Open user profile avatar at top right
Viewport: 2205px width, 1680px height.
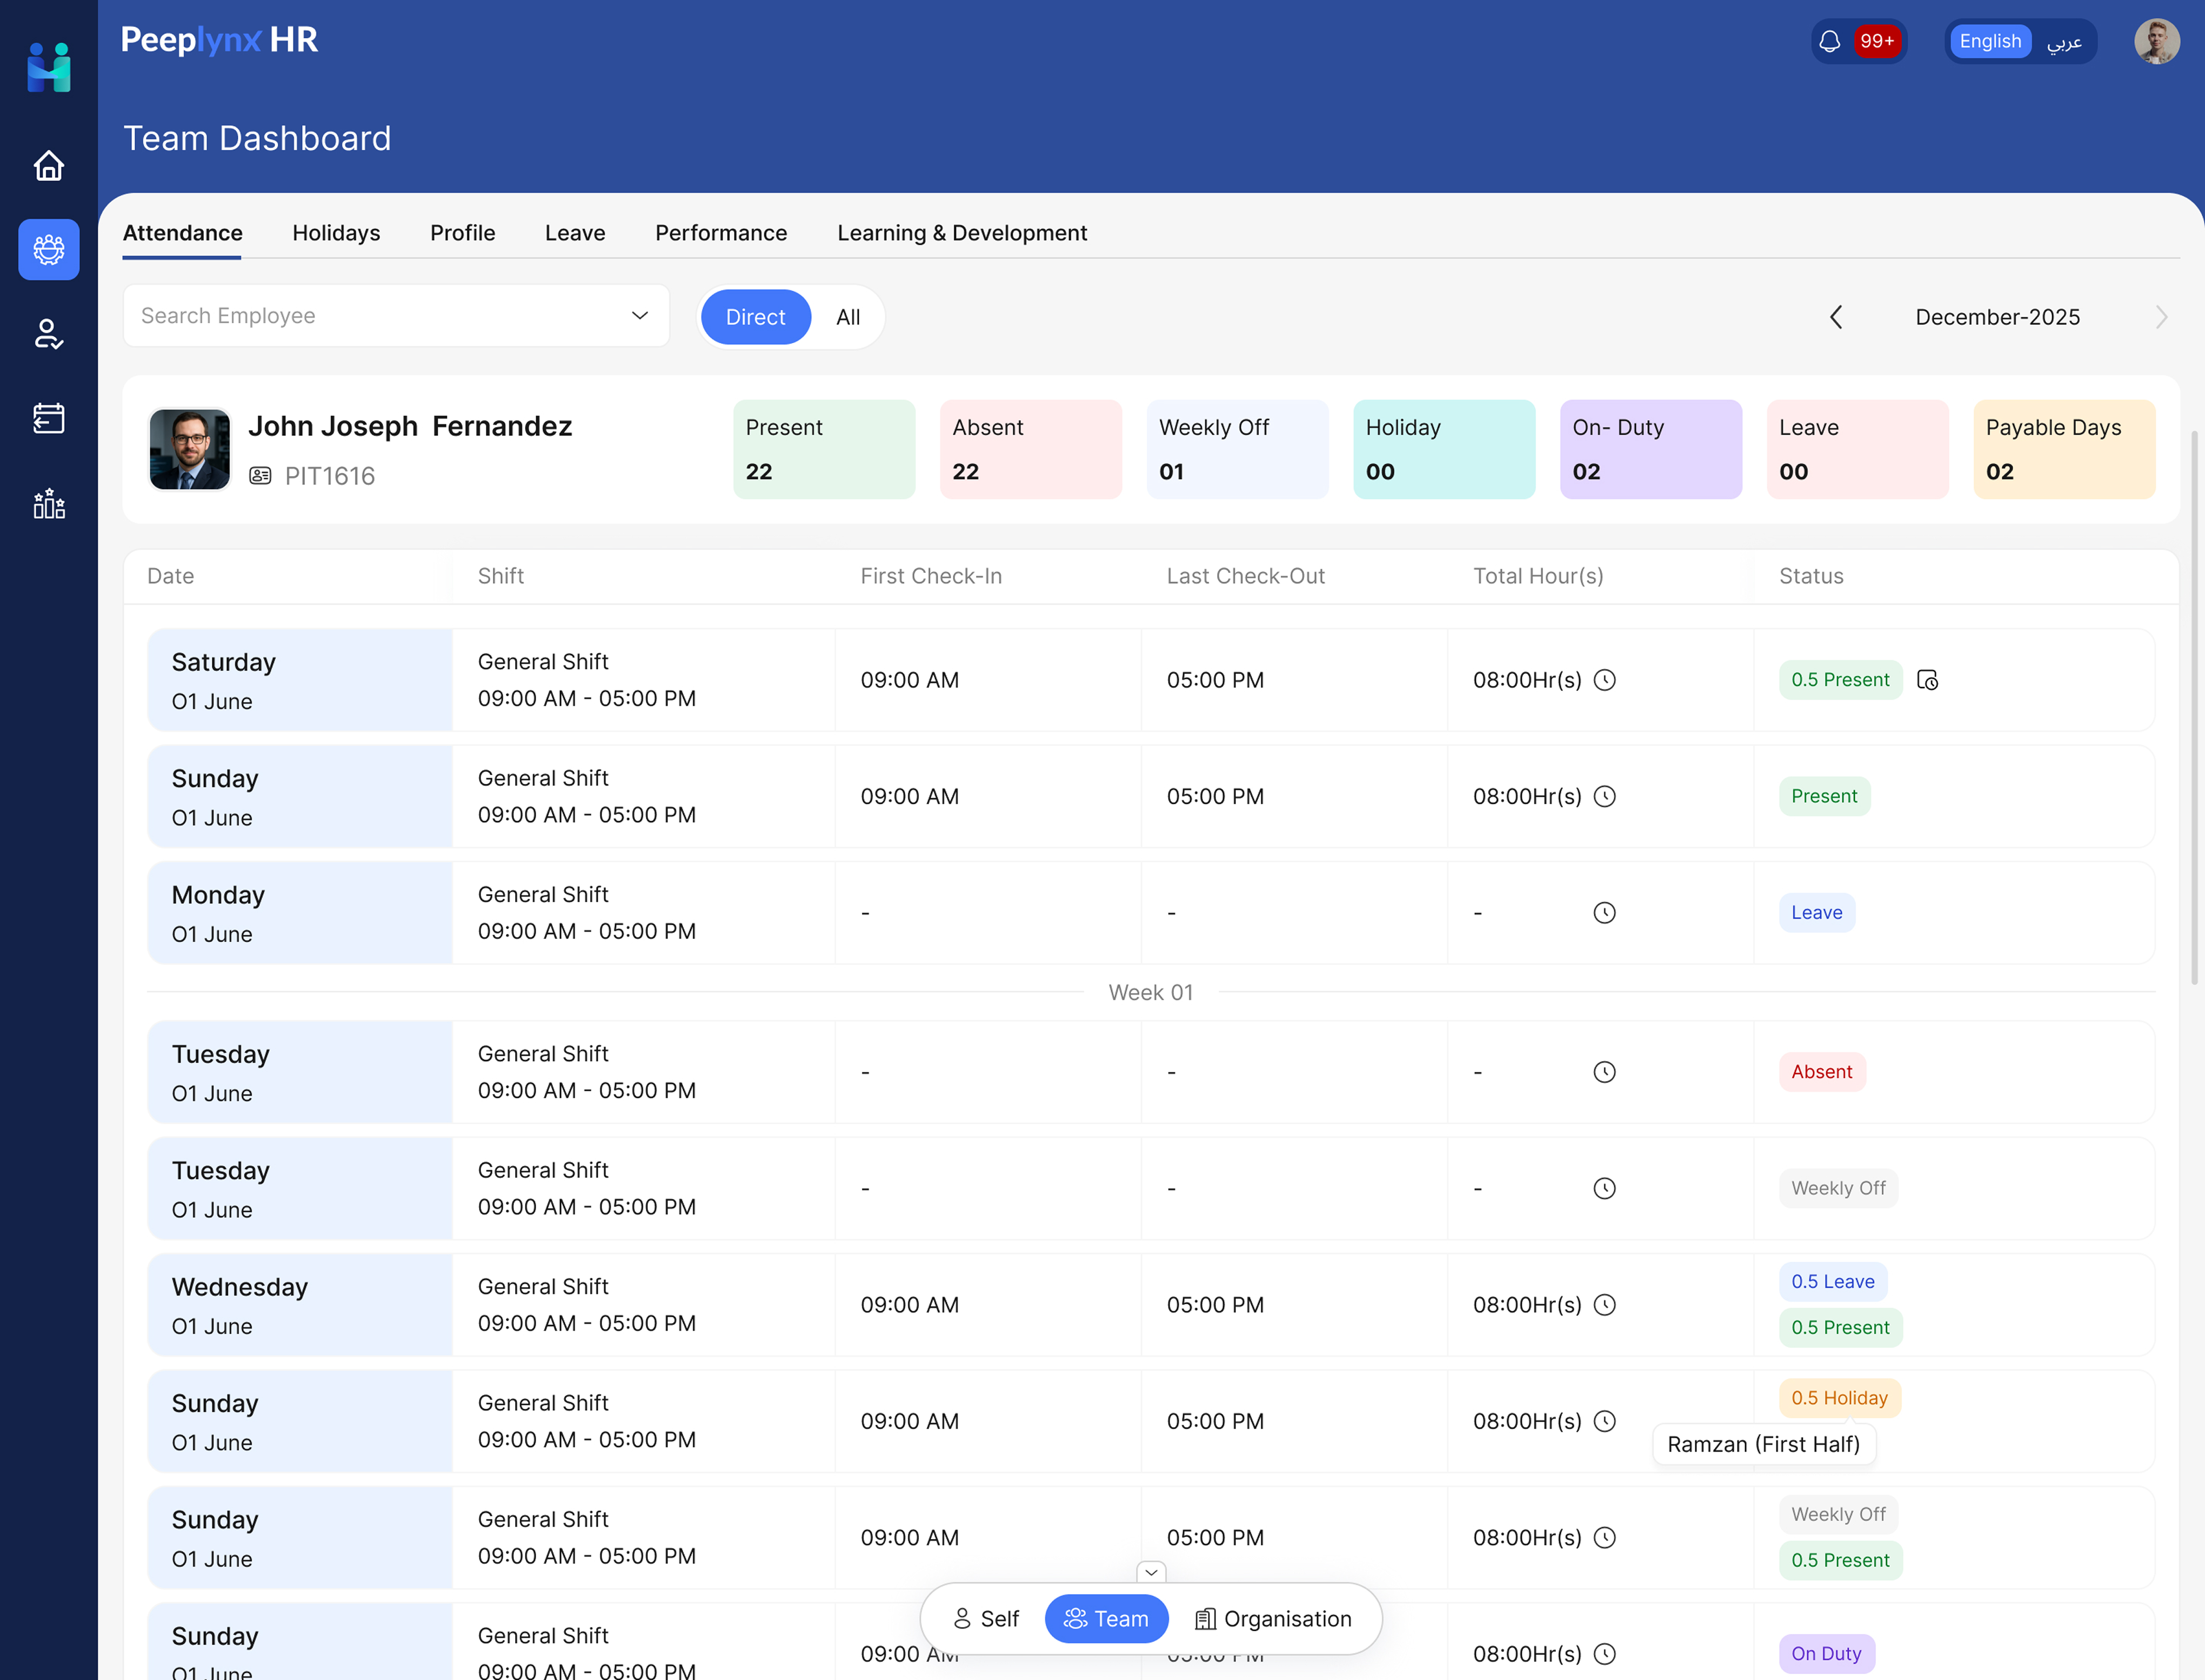click(x=2156, y=41)
